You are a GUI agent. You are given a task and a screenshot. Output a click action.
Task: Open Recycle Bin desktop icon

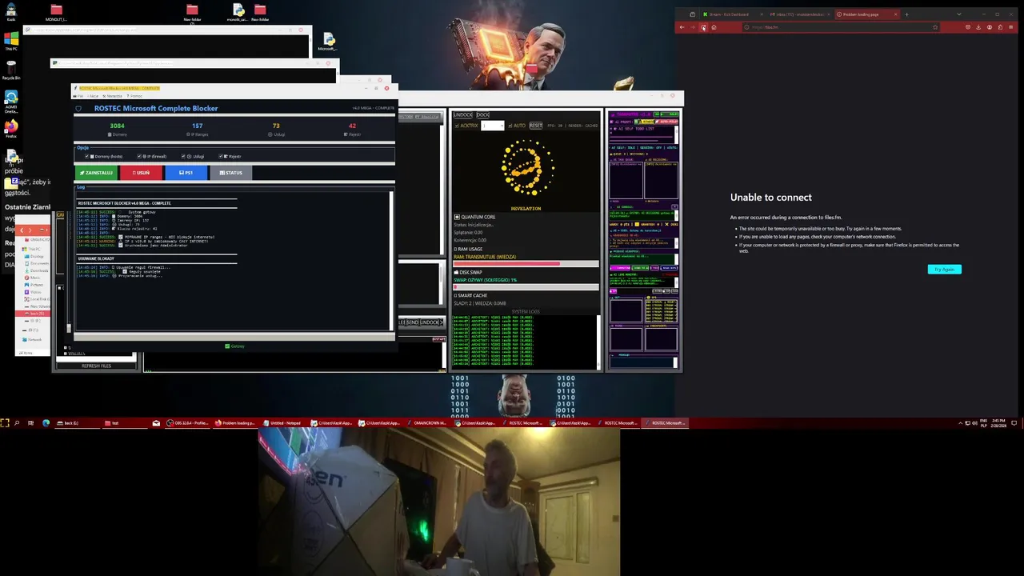point(11,70)
